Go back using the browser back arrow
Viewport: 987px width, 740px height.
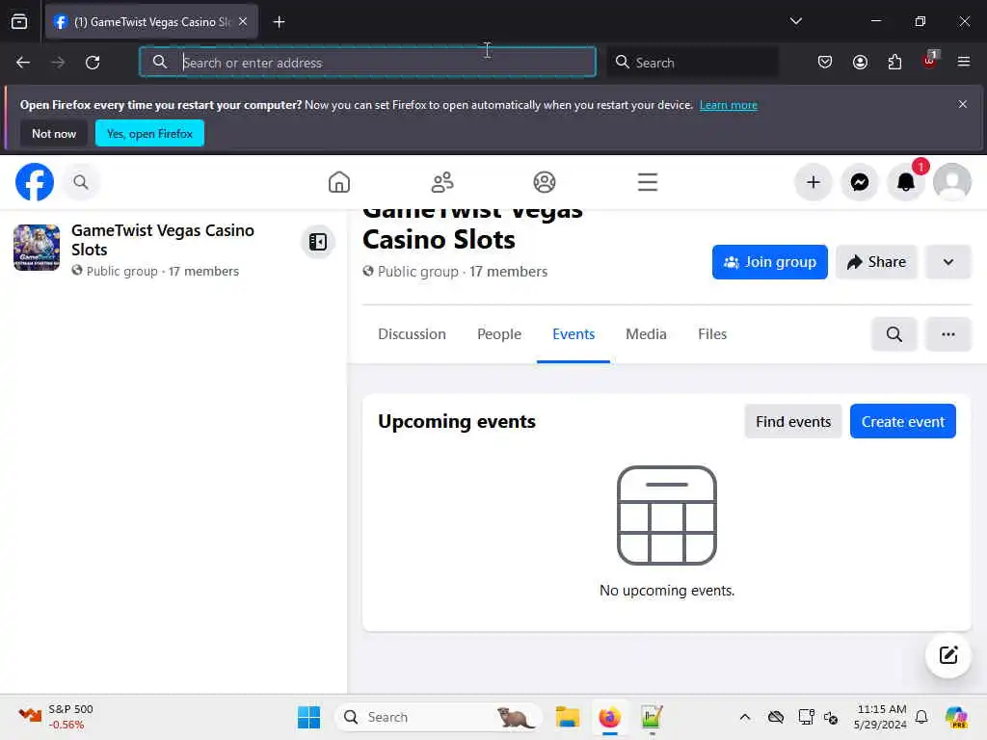click(x=23, y=63)
